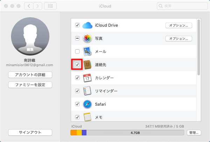Click the Notes notepad icon
Image resolution: width=210 pixels, height=142 pixels.
point(87,117)
